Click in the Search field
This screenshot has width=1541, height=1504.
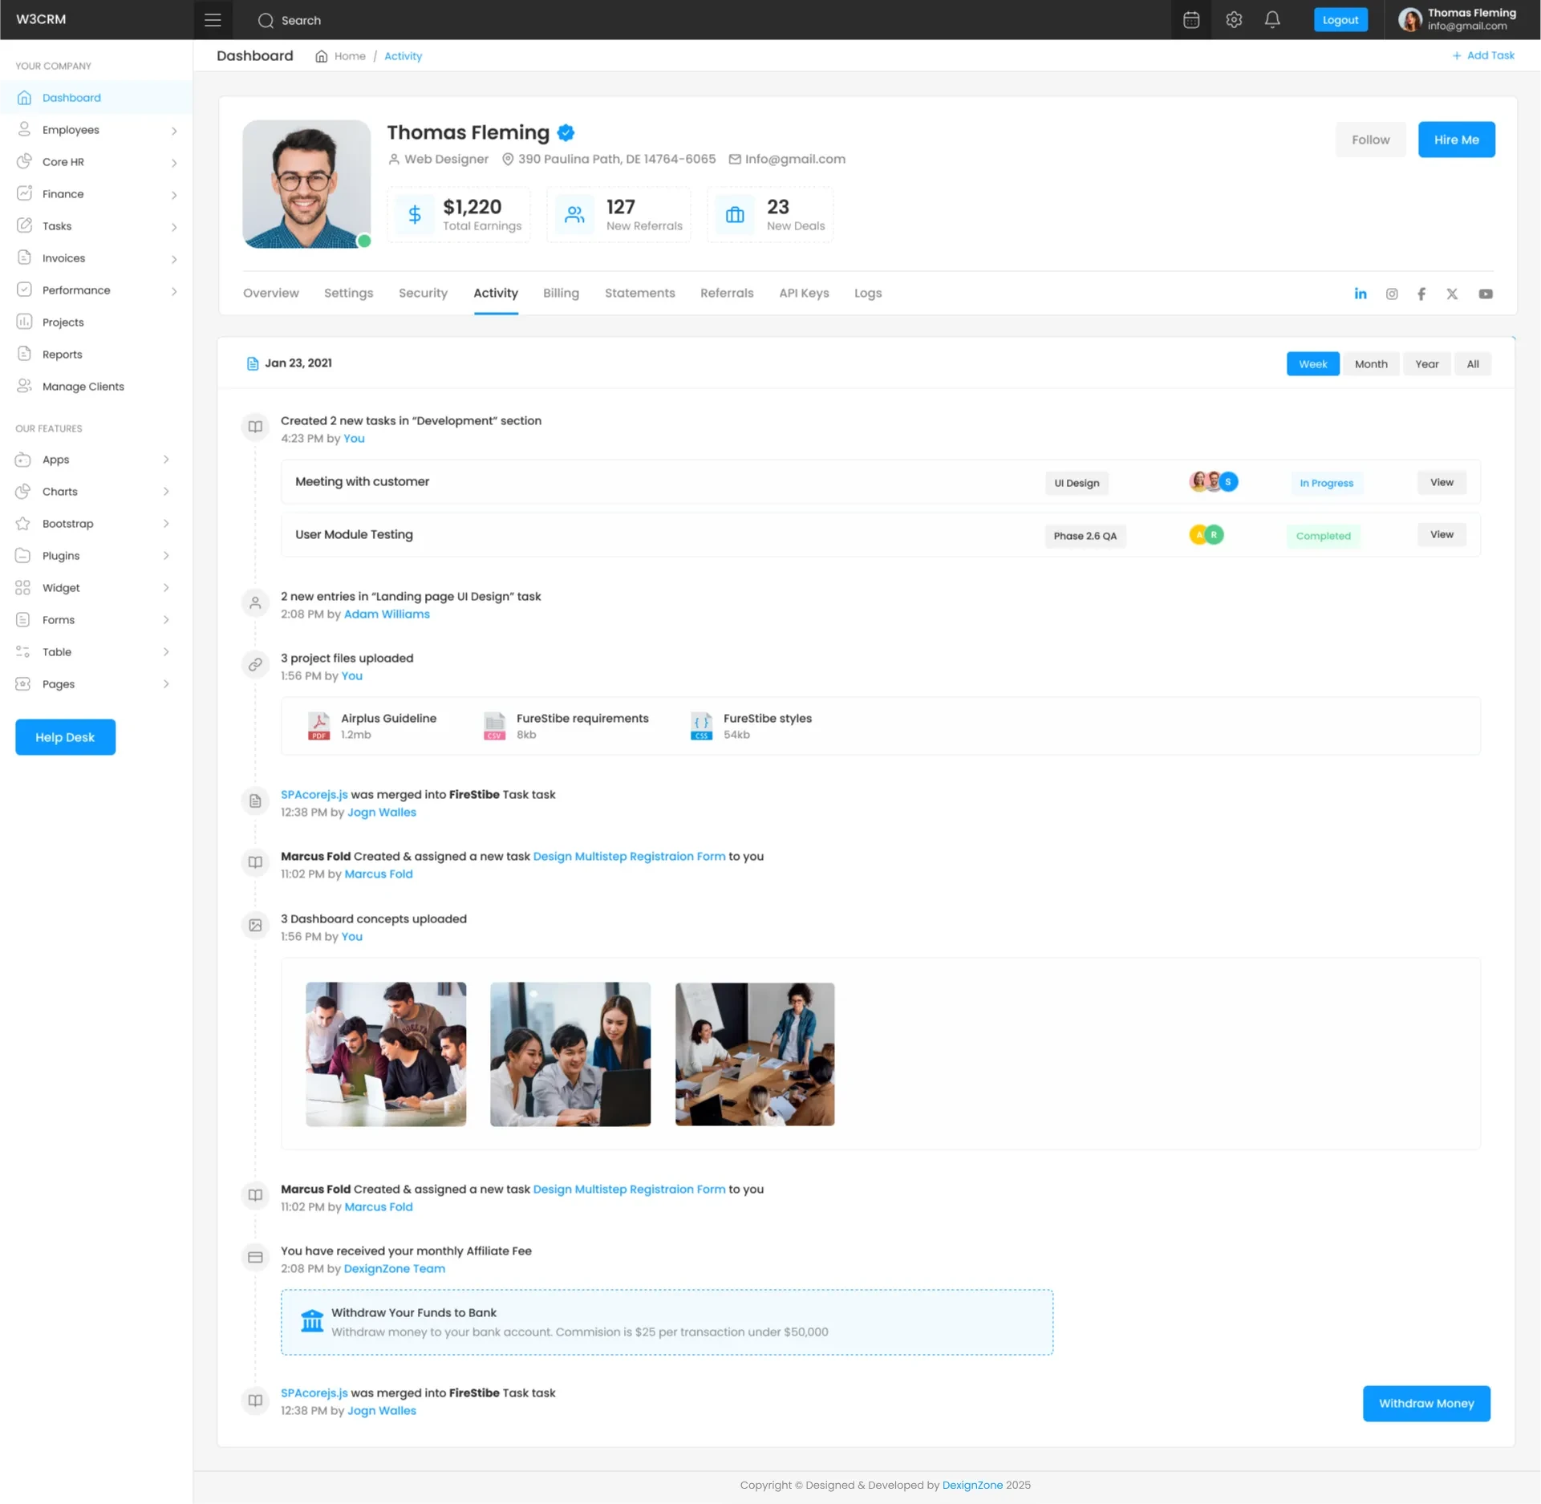pyautogui.click(x=301, y=21)
